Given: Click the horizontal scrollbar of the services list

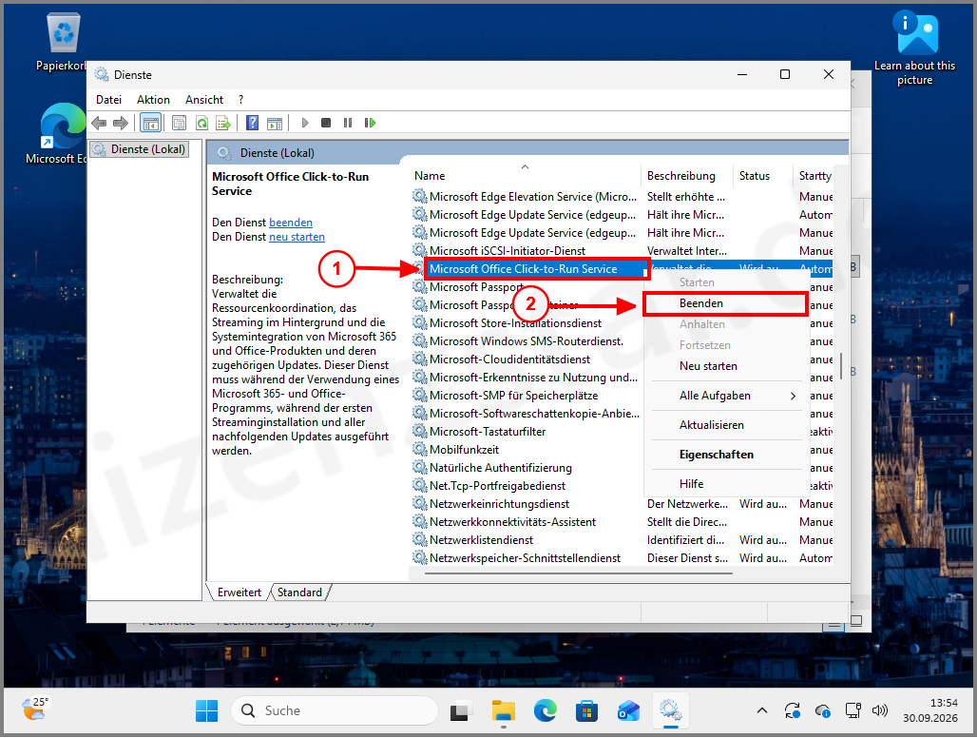Looking at the screenshot, I should (x=580, y=573).
